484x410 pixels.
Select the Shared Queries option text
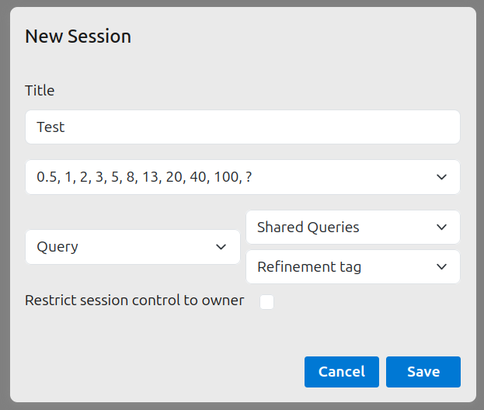(x=308, y=228)
